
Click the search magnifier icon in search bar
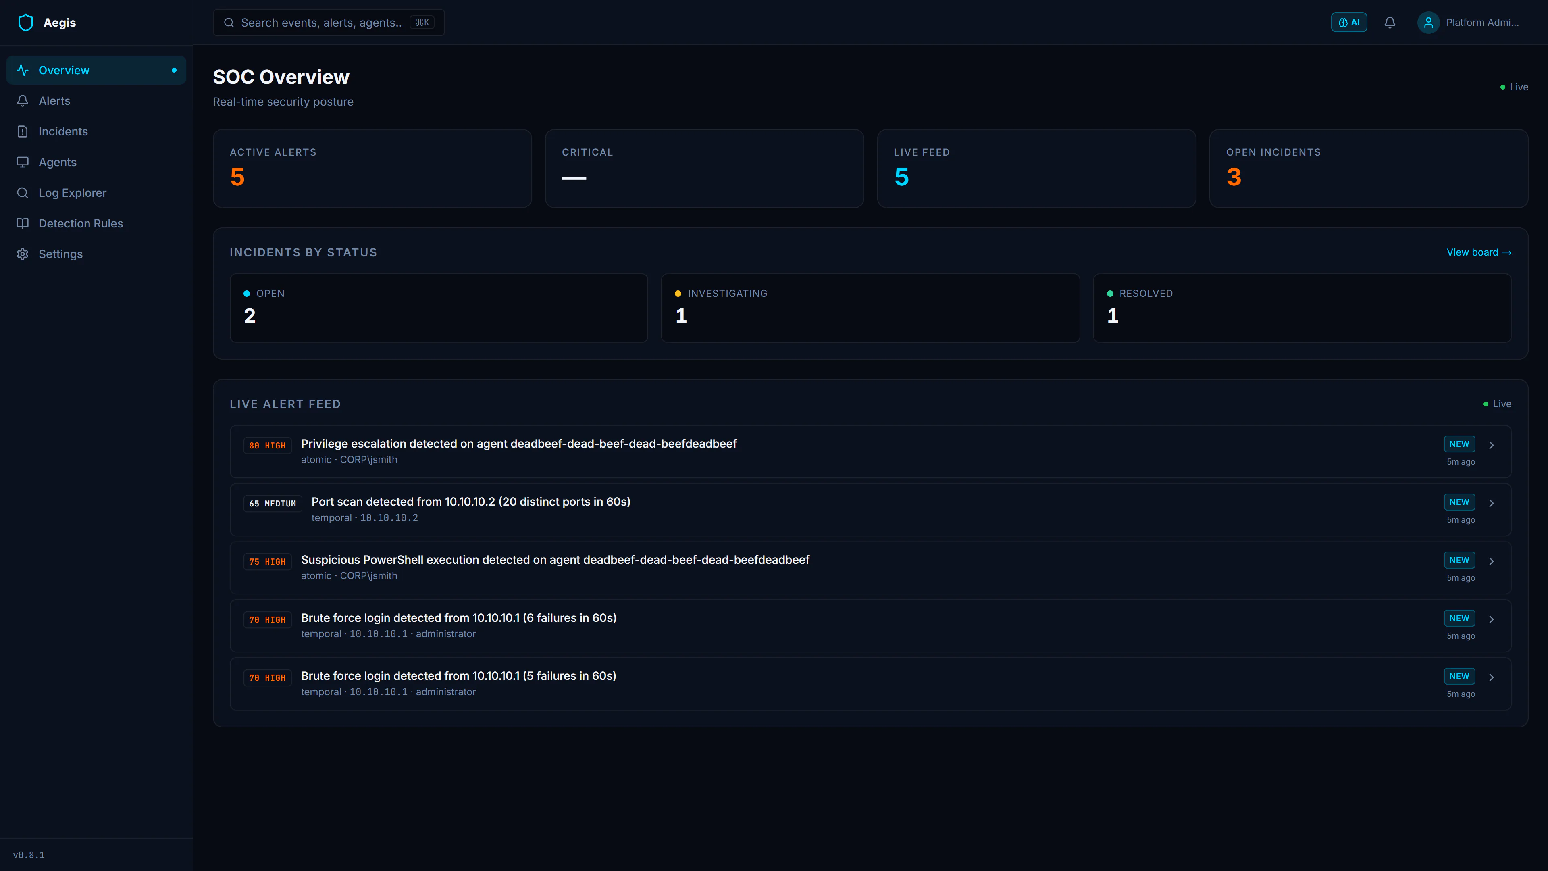[229, 22]
